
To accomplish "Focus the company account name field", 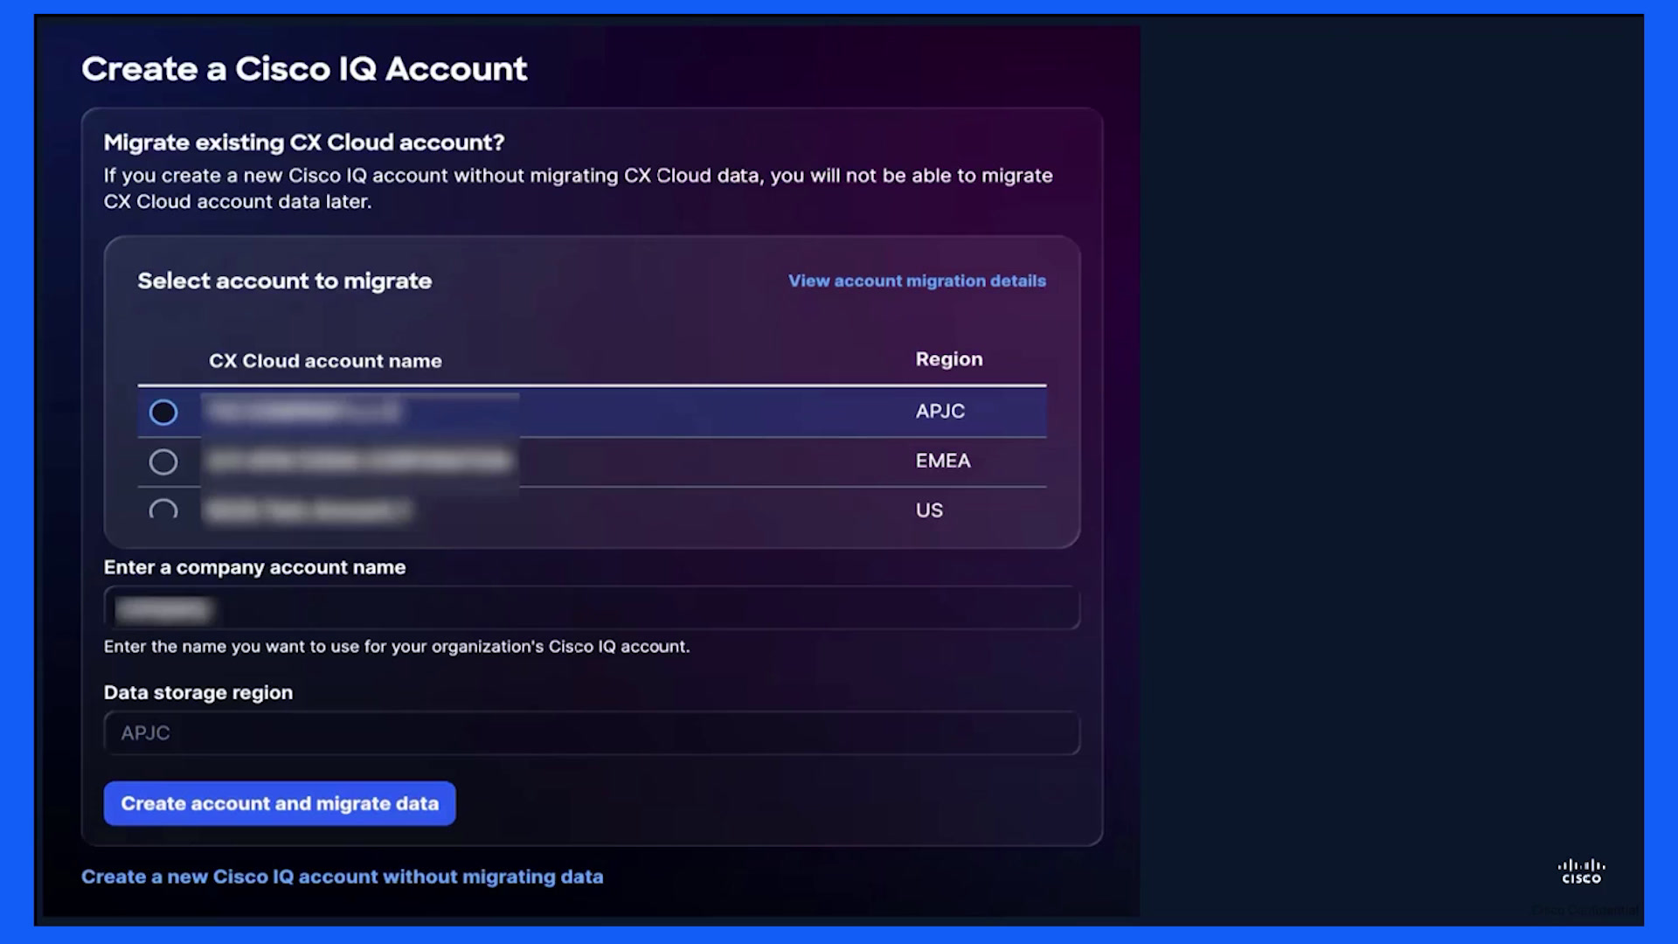I will click(x=592, y=607).
